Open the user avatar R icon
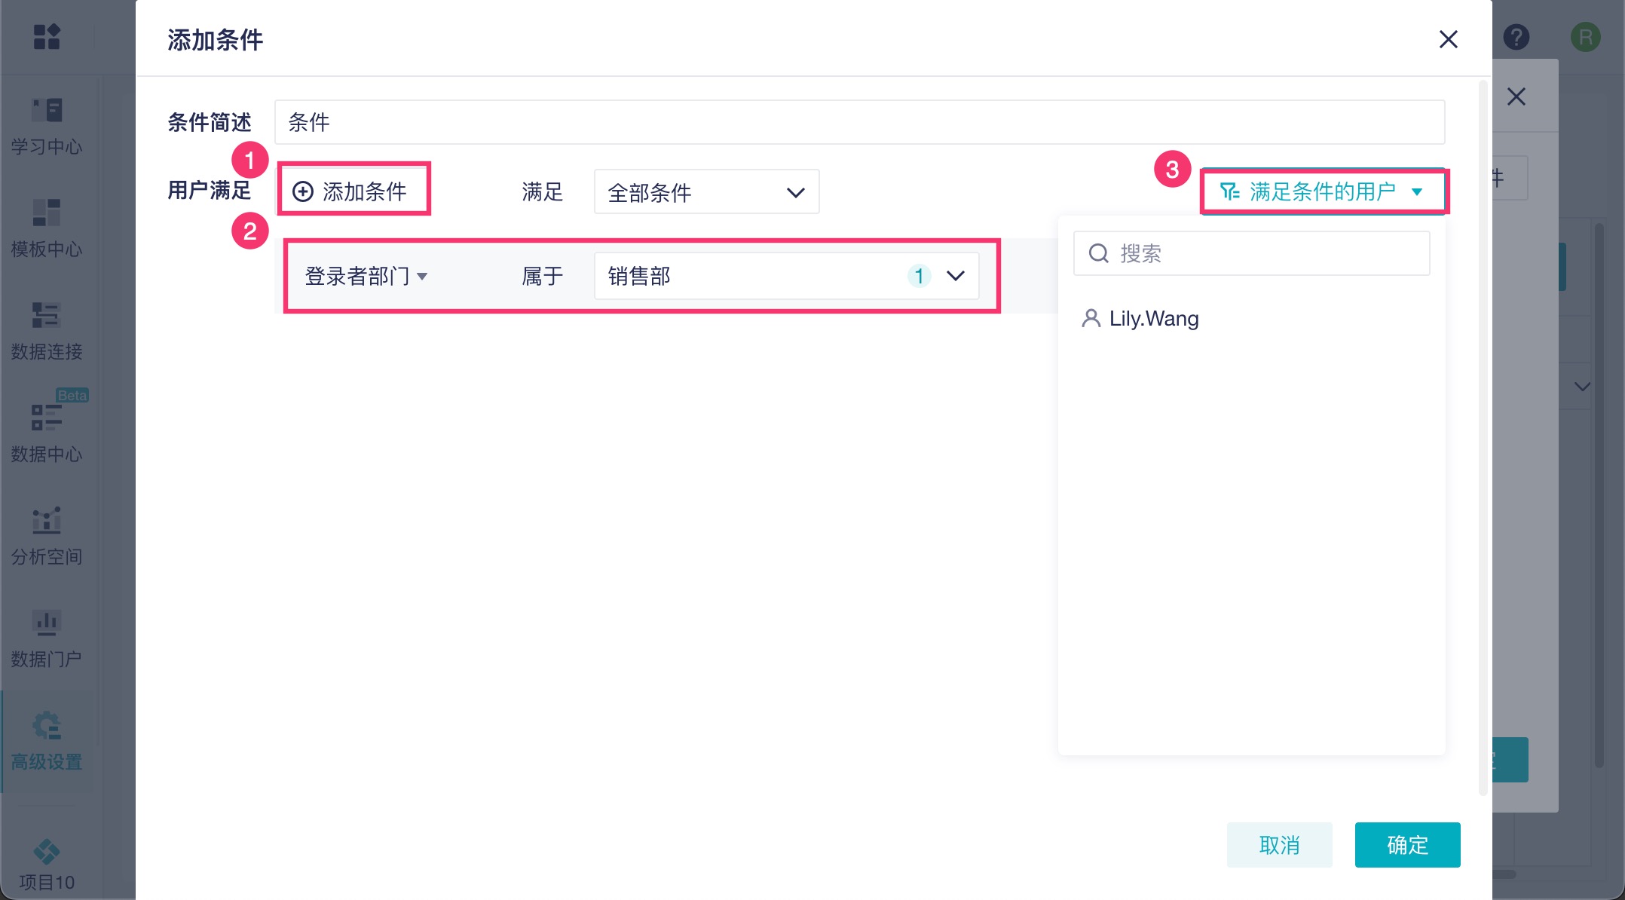This screenshot has height=900, width=1625. (x=1585, y=37)
